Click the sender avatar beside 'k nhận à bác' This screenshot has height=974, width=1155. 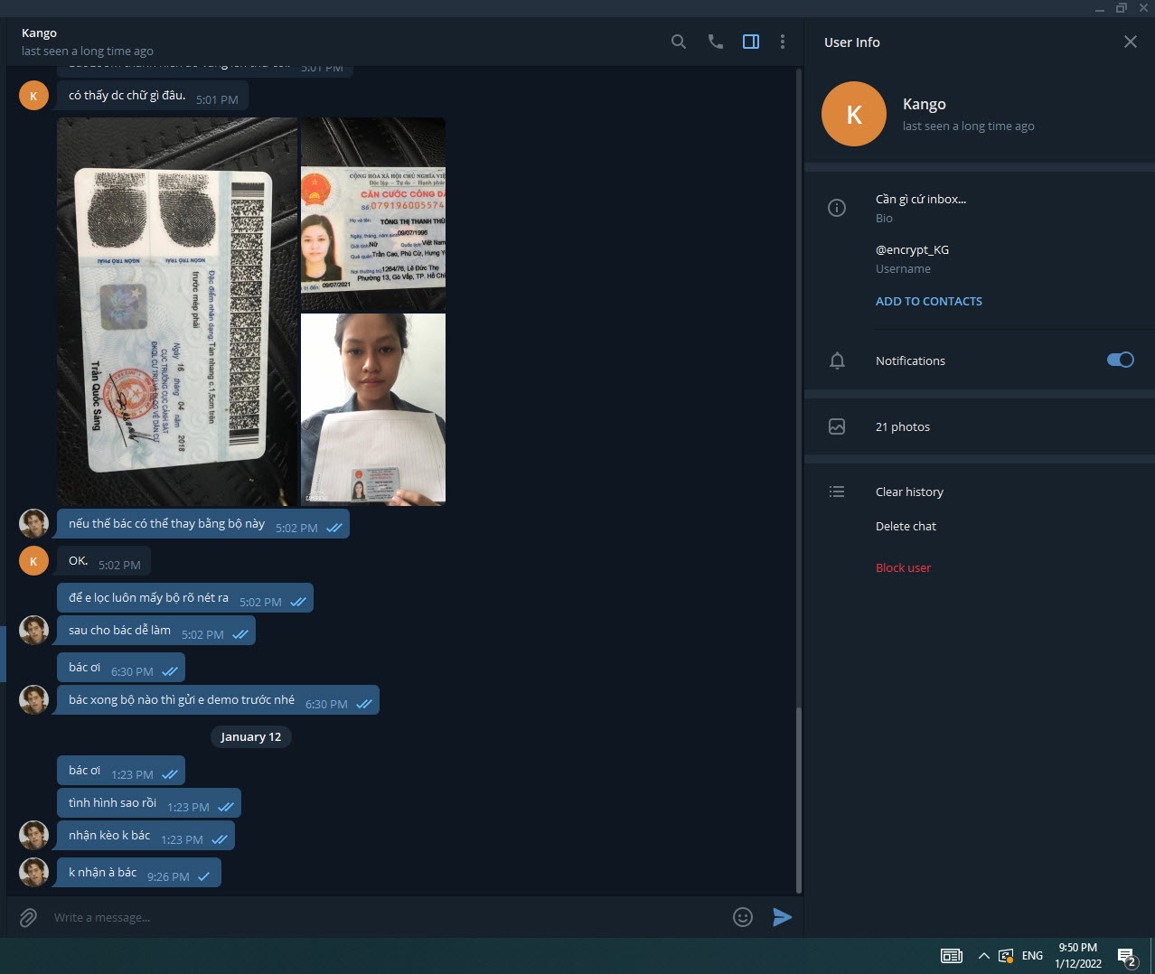pyautogui.click(x=33, y=873)
